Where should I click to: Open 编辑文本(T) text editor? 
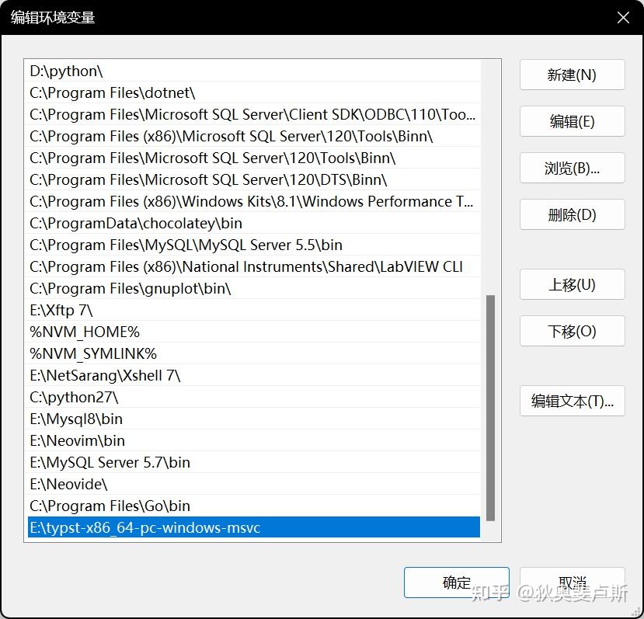point(572,401)
